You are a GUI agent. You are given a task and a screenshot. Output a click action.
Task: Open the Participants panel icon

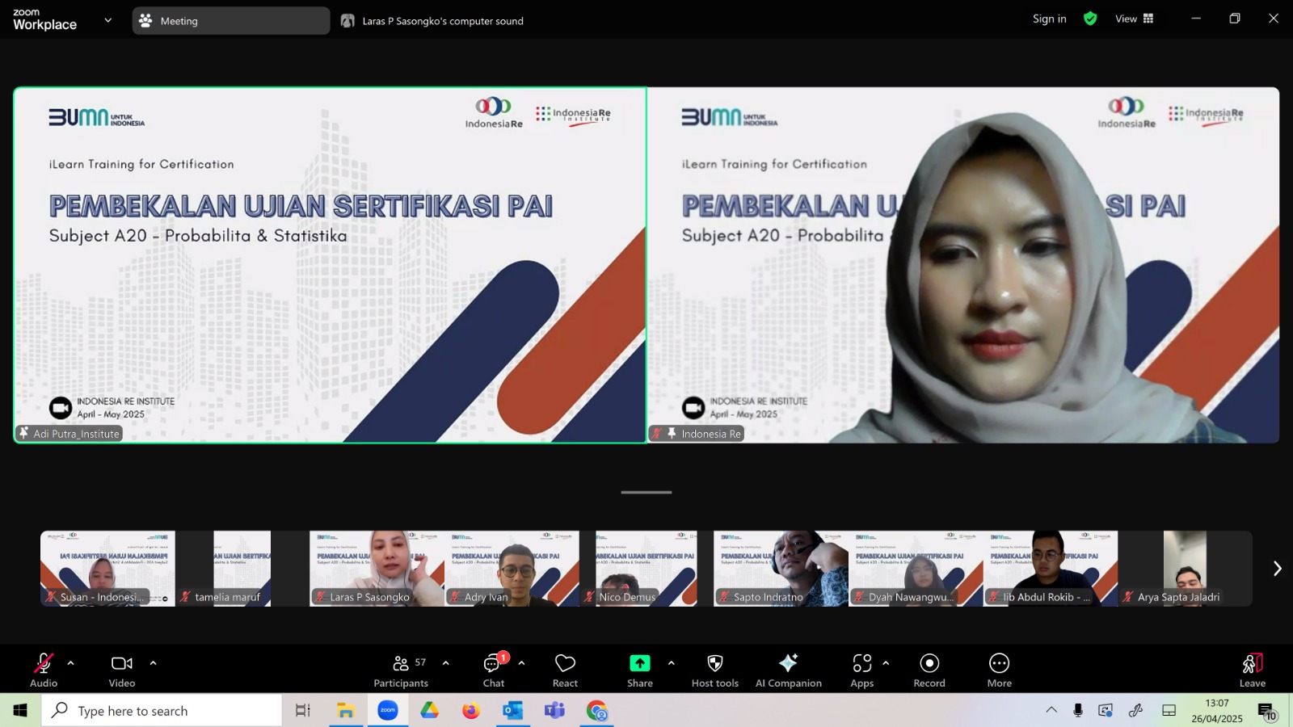[x=401, y=663]
